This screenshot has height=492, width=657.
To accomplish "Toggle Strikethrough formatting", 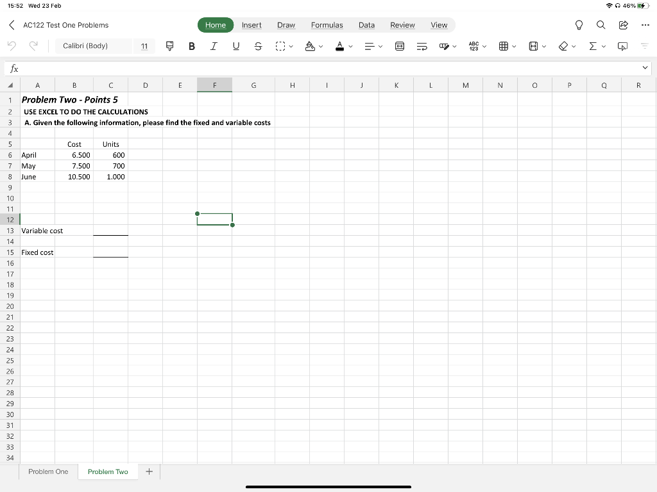I will [258, 46].
